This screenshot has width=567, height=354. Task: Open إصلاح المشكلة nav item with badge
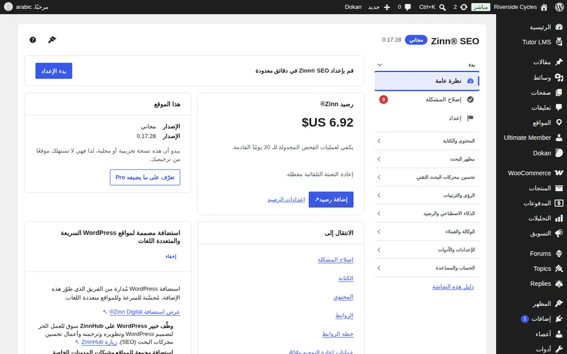426,99
